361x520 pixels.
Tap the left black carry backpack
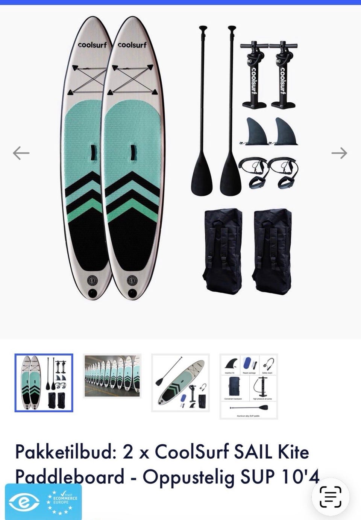coord(223,251)
